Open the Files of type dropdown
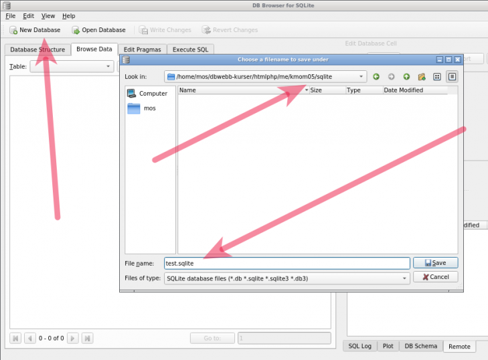Screen dimensions: 488x360 coord(287,278)
